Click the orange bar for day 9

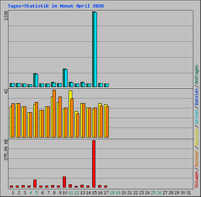coord(60,117)
